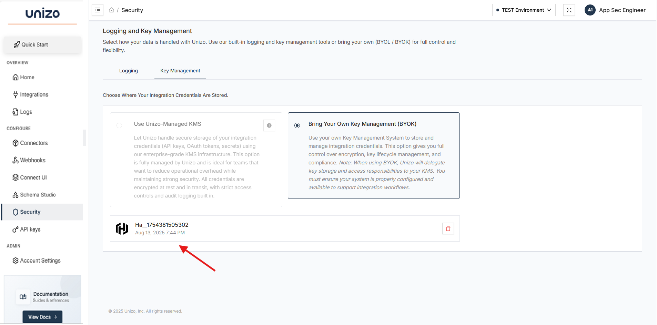Click the Quick Start rocket icon
Image resolution: width=657 pixels, height=325 pixels.
click(x=17, y=44)
